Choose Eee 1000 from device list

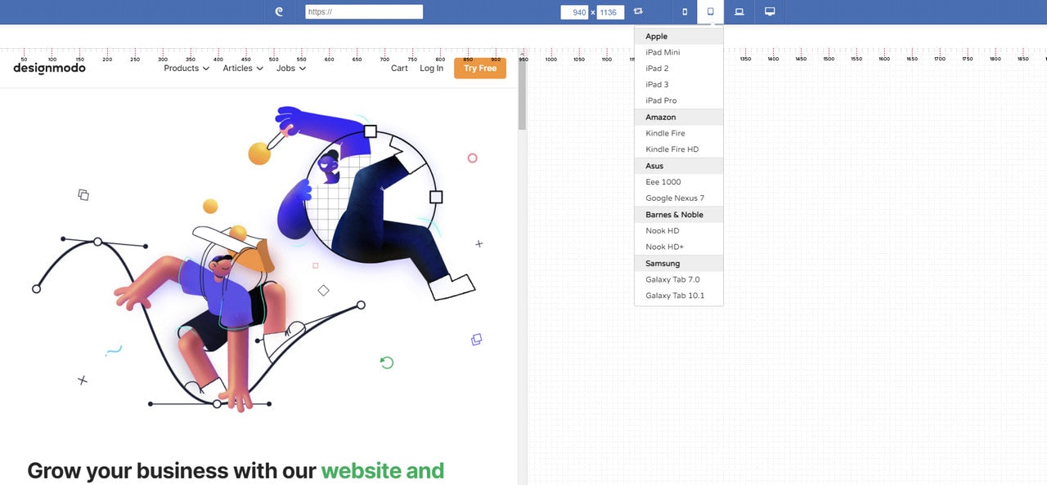coord(679,182)
